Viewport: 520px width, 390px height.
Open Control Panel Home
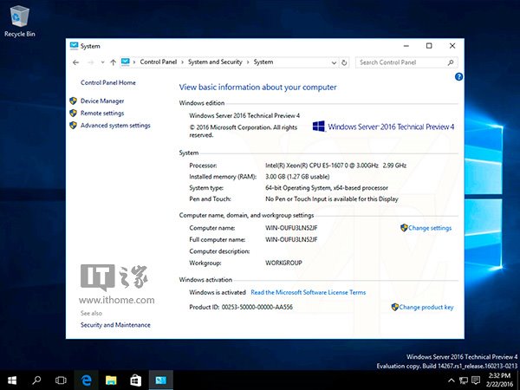tap(108, 82)
